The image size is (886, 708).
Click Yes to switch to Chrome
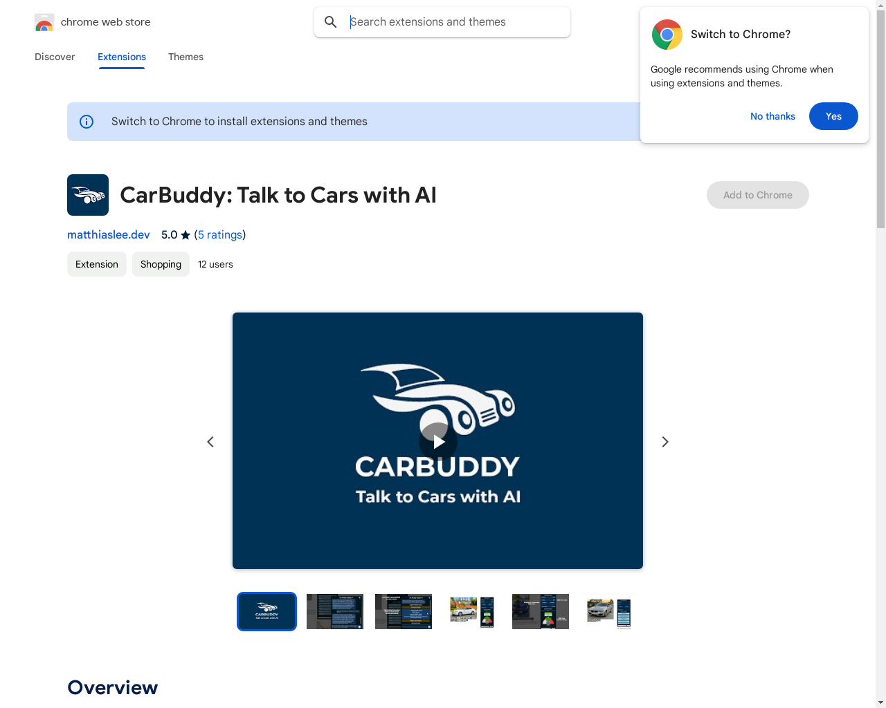(x=833, y=116)
